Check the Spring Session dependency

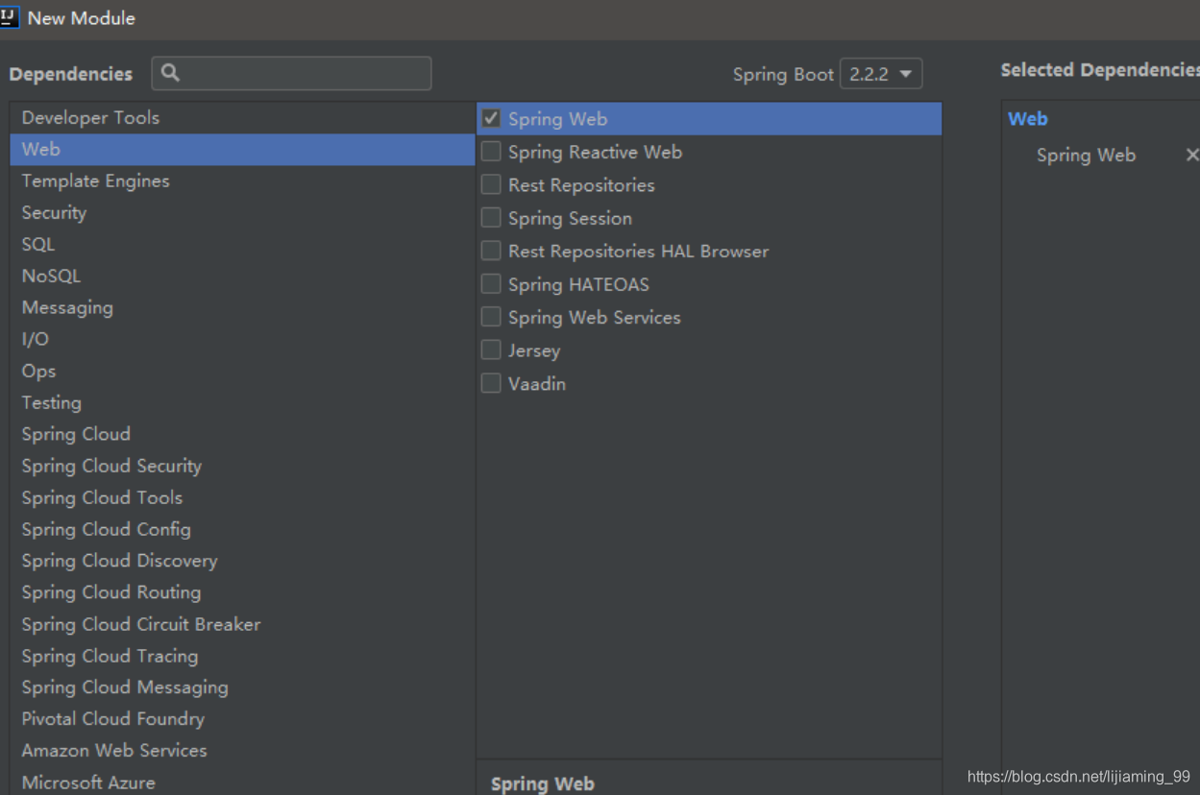491,218
